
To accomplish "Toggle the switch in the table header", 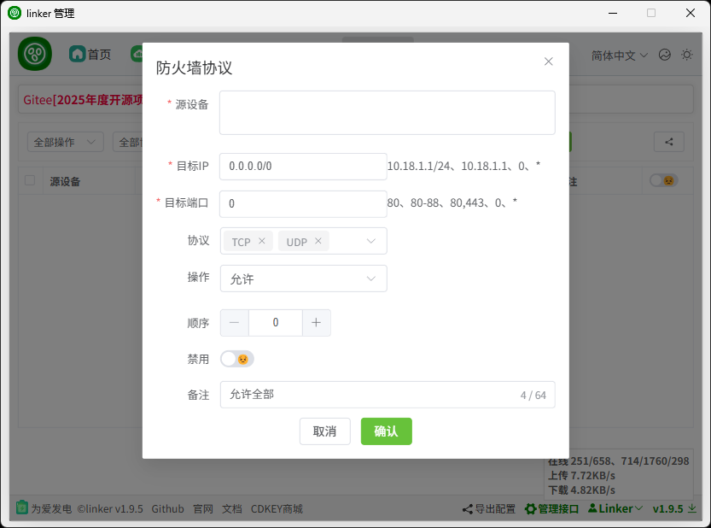I will tap(662, 181).
